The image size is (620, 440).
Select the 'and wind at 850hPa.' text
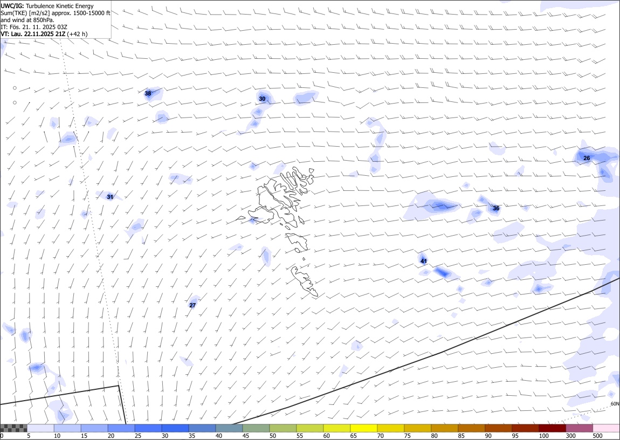coord(27,20)
